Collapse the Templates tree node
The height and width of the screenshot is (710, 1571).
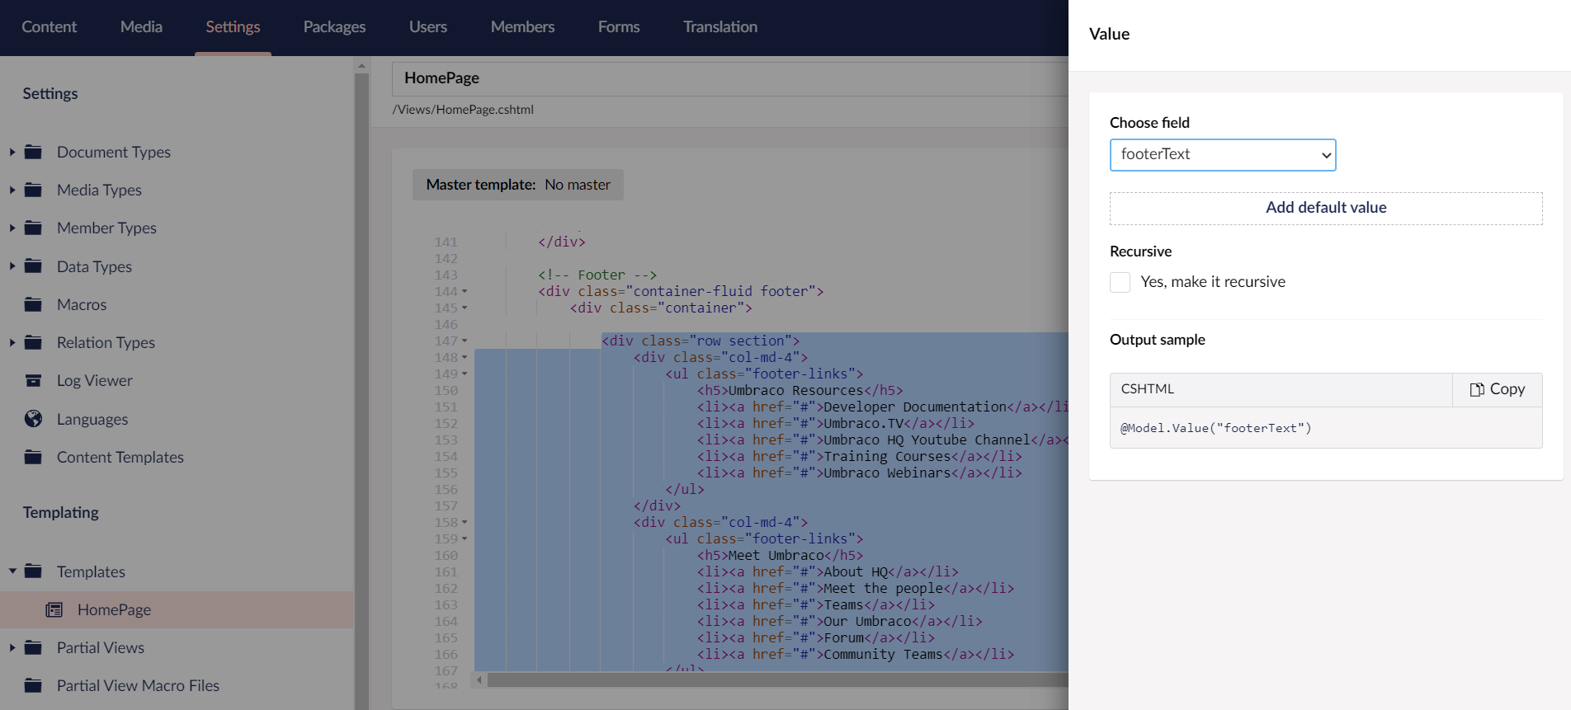(12, 571)
